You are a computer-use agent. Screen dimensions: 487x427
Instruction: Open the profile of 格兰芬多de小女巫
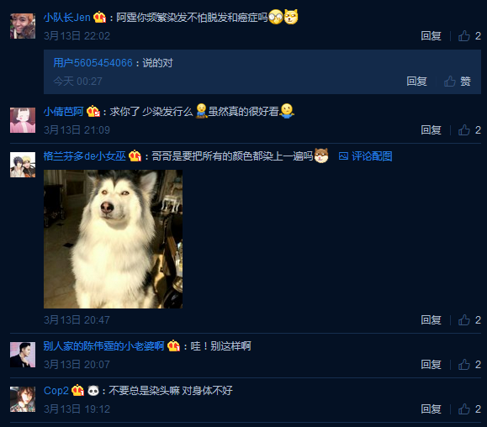click(84, 156)
